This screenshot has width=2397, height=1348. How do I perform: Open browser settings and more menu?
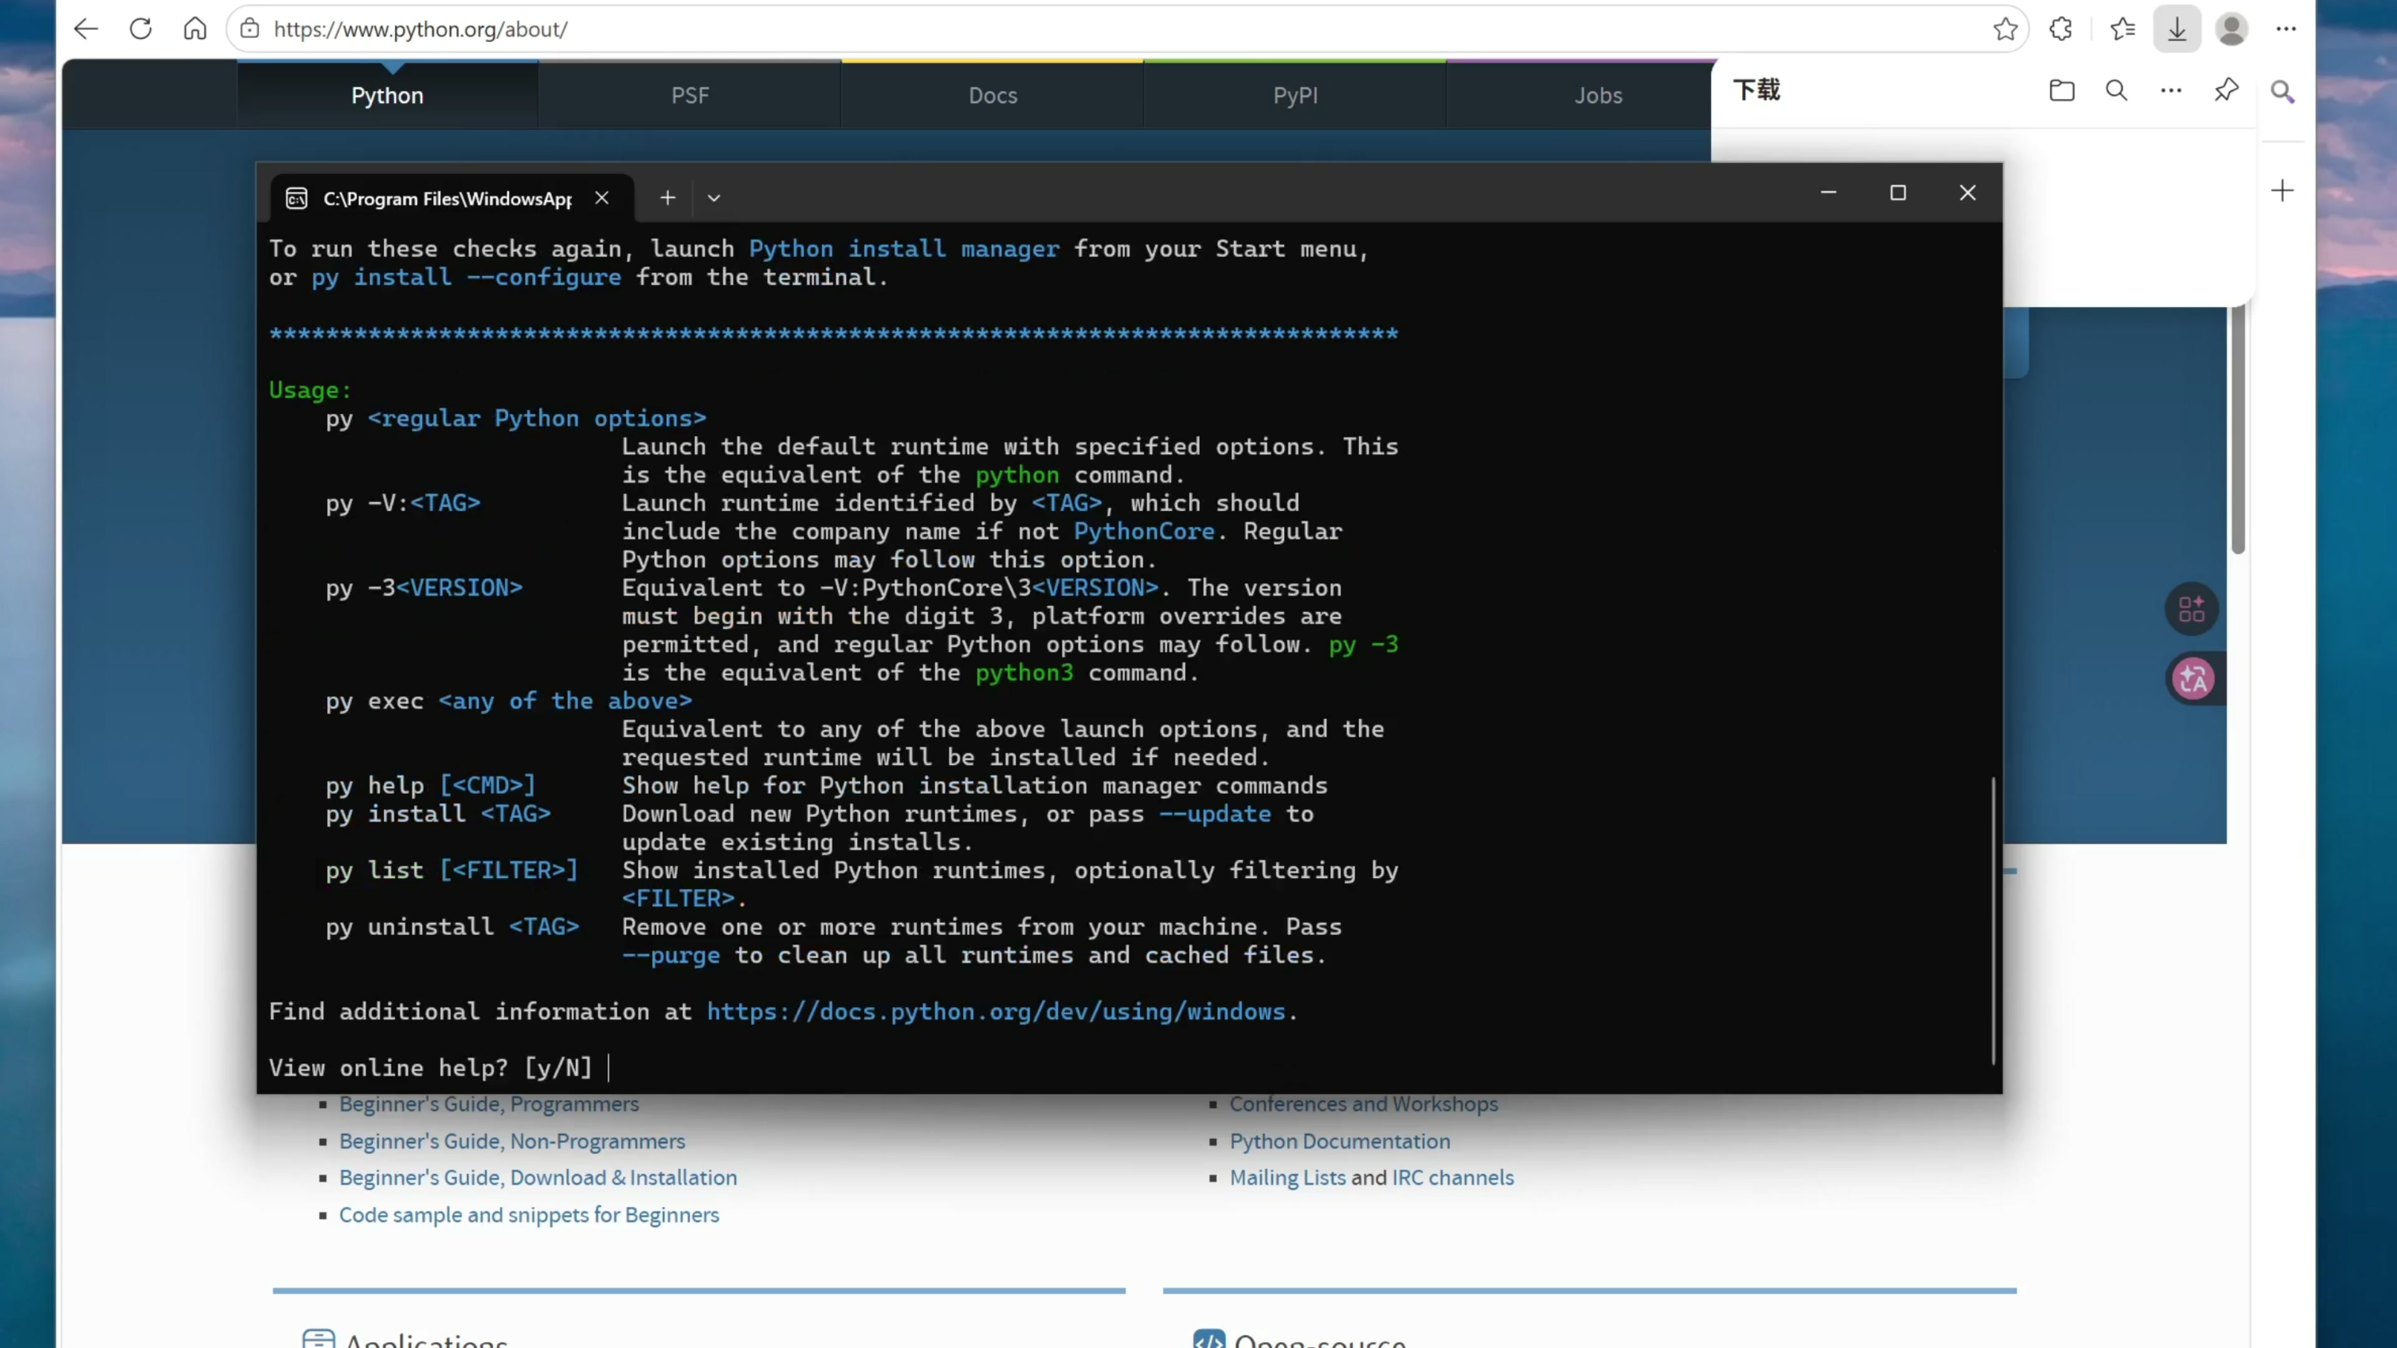pos(2287,29)
